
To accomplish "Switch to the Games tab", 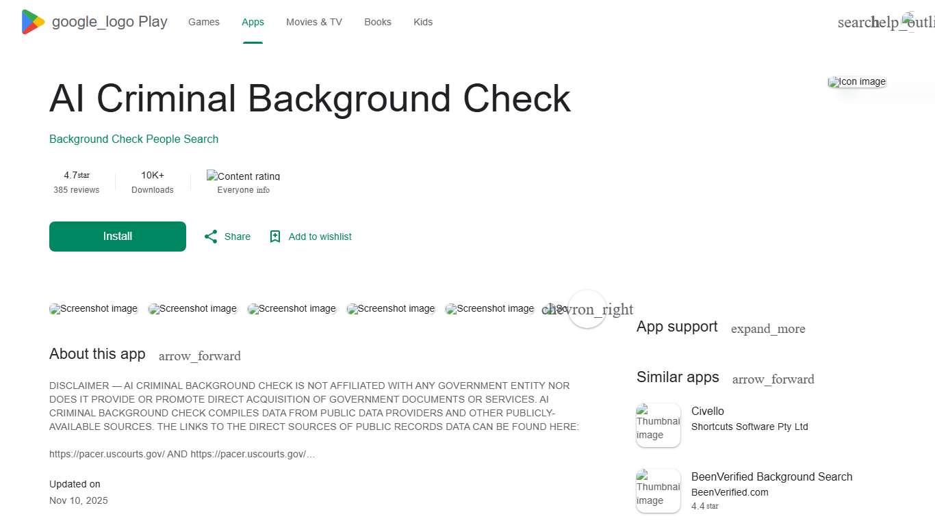I will [203, 22].
